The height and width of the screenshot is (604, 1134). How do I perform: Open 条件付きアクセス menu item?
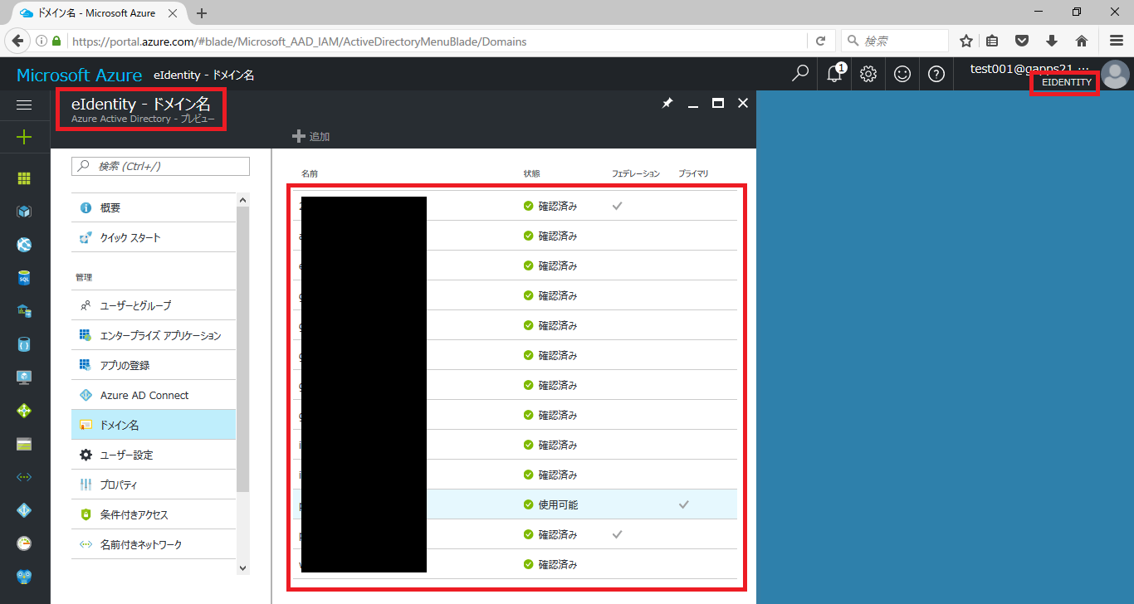tap(154, 514)
